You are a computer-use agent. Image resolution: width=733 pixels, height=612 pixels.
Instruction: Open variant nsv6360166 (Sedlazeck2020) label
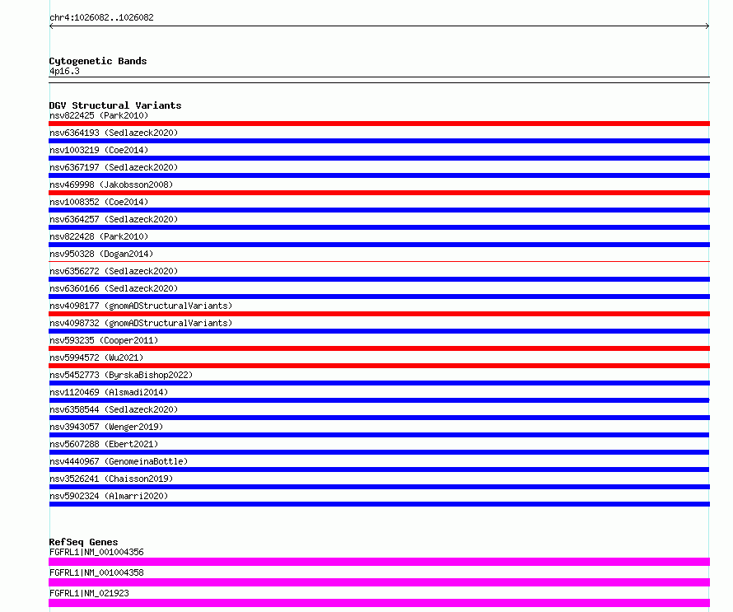pos(114,288)
